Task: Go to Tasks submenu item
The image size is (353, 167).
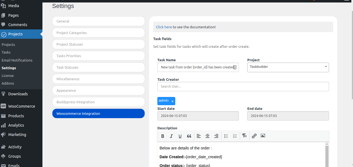Action: pos(6,52)
